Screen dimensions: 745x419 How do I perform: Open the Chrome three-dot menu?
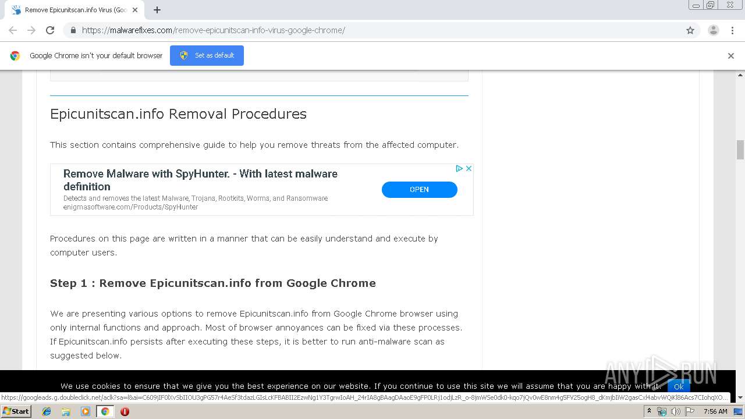click(732, 30)
